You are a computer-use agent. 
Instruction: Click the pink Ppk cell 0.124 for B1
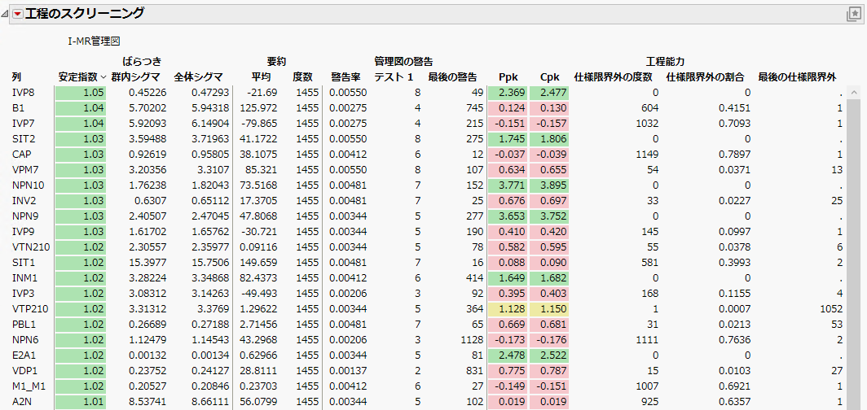coord(508,108)
